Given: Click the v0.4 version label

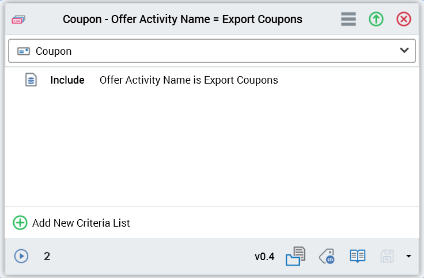Looking at the screenshot, I should tap(264, 256).
